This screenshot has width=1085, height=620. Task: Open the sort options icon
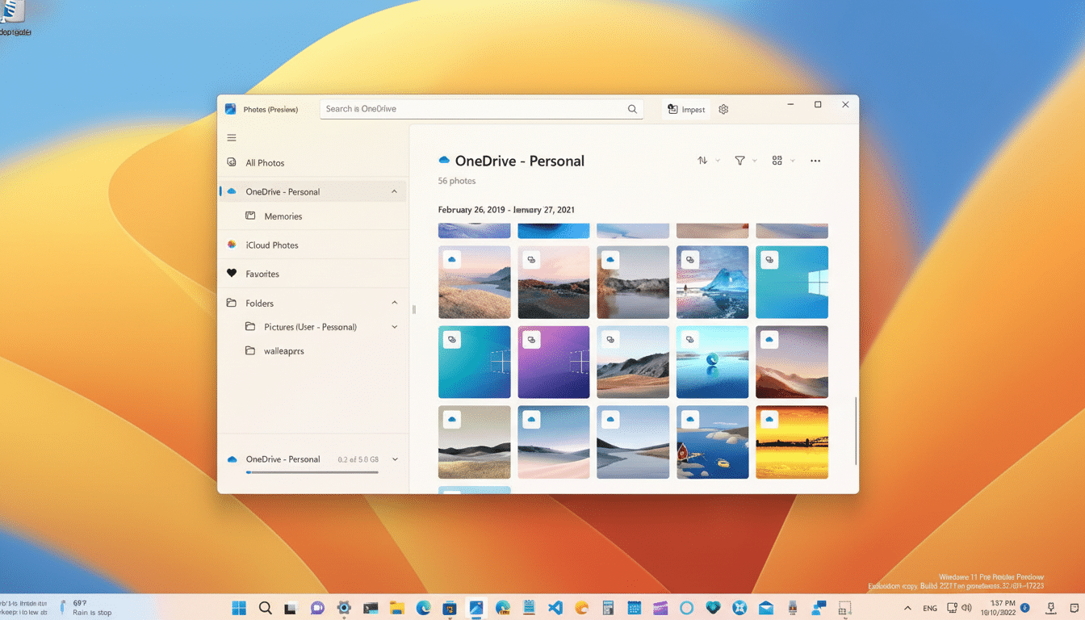click(x=702, y=160)
